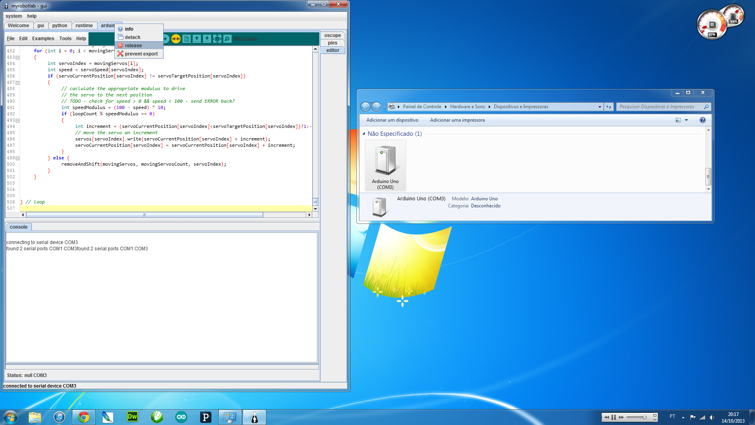Select the Arduino Uno (COM3) device icon
Screen dimensions: 755x425
(x=385, y=166)
